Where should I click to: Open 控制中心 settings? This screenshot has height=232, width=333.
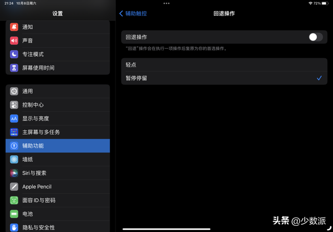[x=58, y=105]
